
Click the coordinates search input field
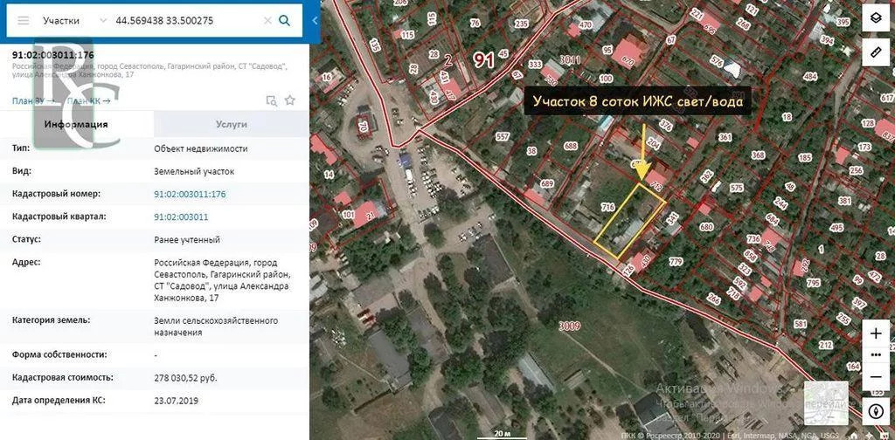tap(184, 20)
